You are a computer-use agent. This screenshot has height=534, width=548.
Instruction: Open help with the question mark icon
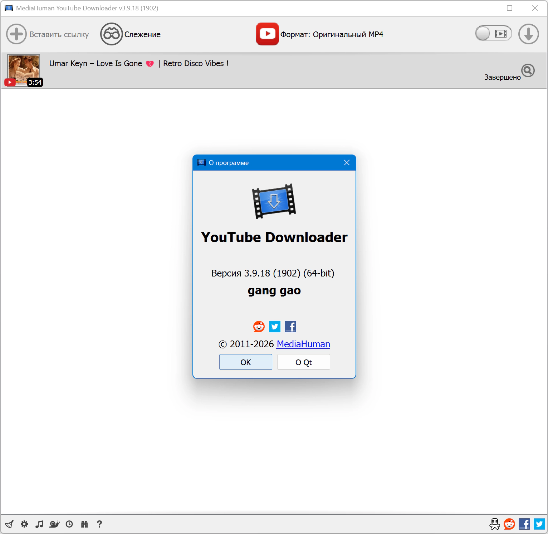pos(99,524)
